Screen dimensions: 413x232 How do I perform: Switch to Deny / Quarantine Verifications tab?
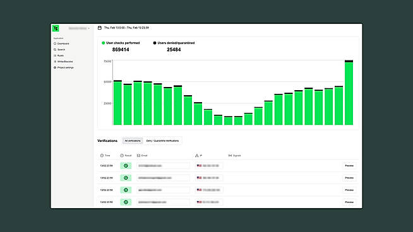pyautogui.click(x=162, y=141)
